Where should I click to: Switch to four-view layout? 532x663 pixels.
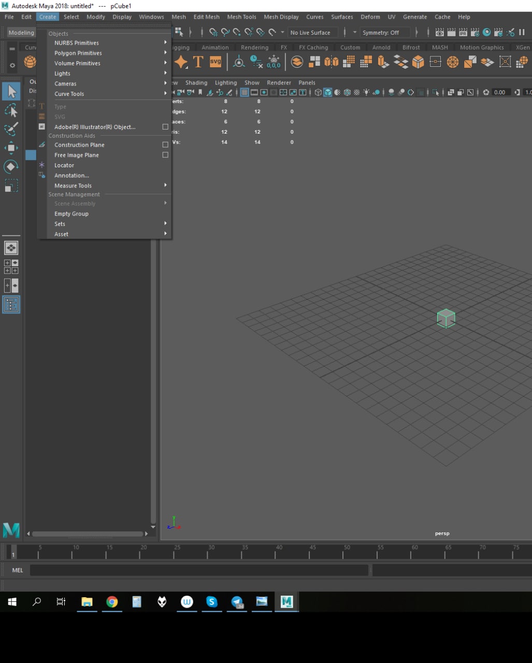[11, 267]
